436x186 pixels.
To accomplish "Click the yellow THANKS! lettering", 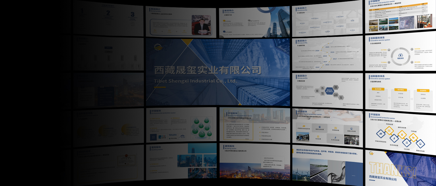I will point(392,170).
